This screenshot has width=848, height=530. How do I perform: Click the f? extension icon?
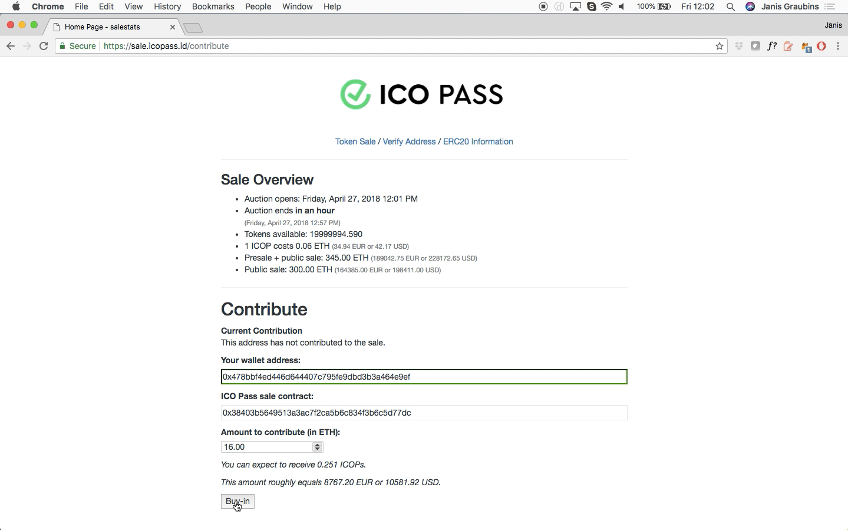click(771, 46)
